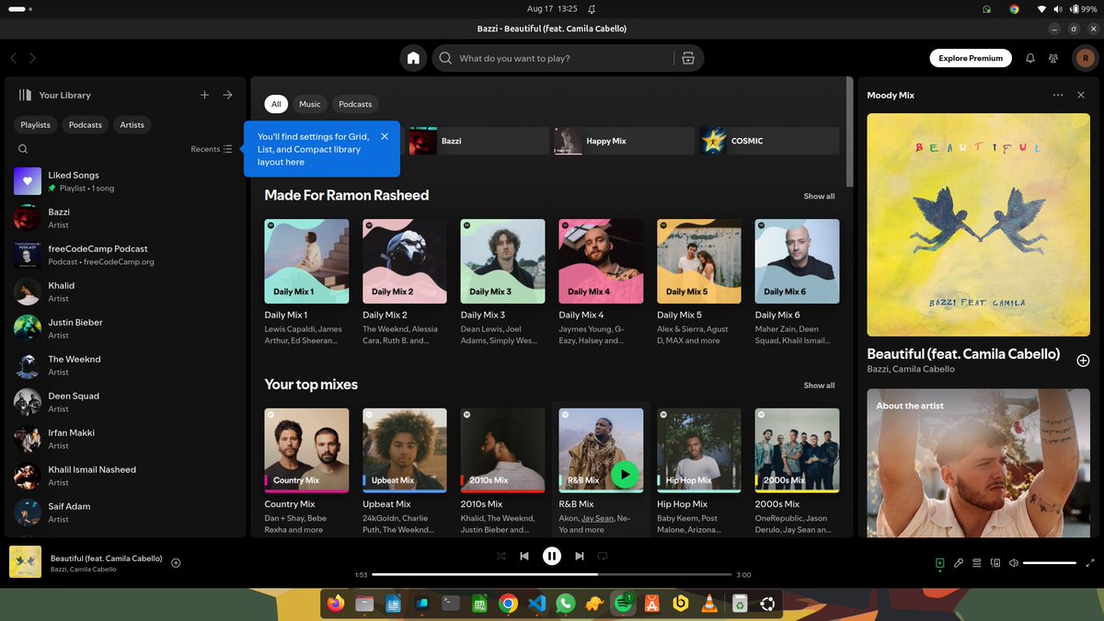Viewport: 1104px width, 621px height.
Task: Toggle shuffle playback
Action: pos(500,556)
